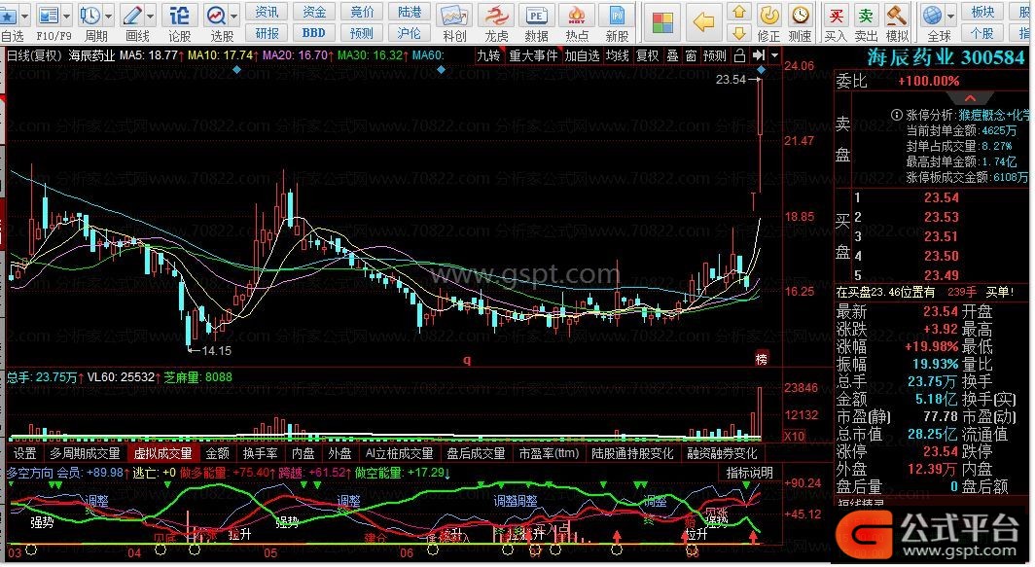Switch to the 换手率 tab
This screenshot has height=567, width=1035.
click(x=260, y=453)
